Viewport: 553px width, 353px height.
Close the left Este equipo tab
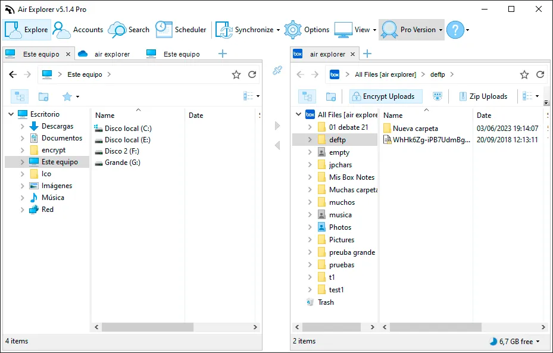coord(68,54)
